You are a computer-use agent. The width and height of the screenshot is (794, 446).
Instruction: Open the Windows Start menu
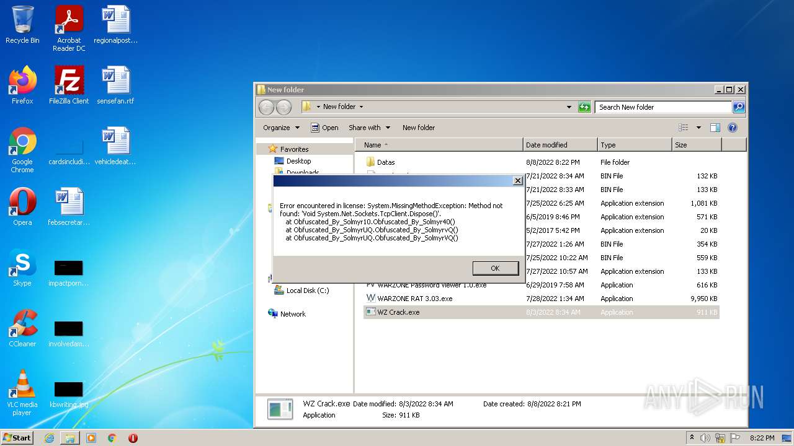[x=17, y=437]
